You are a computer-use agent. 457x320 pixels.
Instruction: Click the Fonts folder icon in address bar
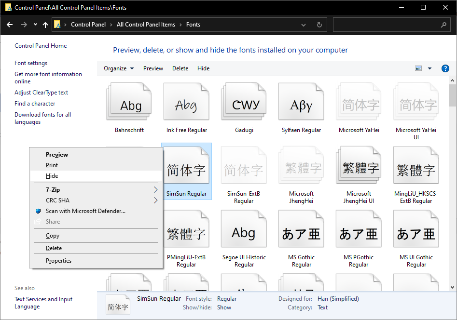[x=57, y=25]
